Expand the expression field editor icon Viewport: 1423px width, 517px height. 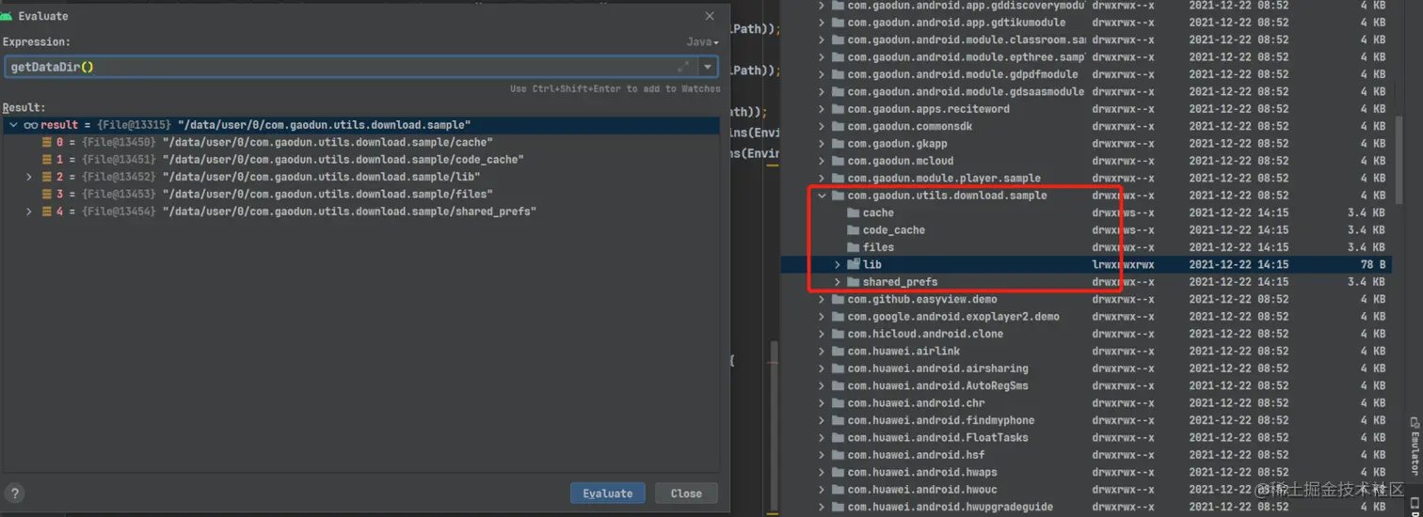pos(683,67)
